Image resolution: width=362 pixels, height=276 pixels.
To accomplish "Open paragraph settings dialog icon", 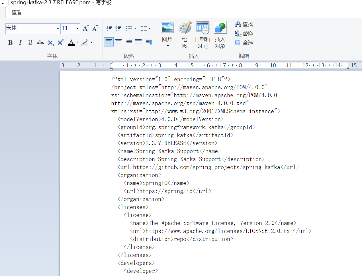I will click(x=149, y=42).
